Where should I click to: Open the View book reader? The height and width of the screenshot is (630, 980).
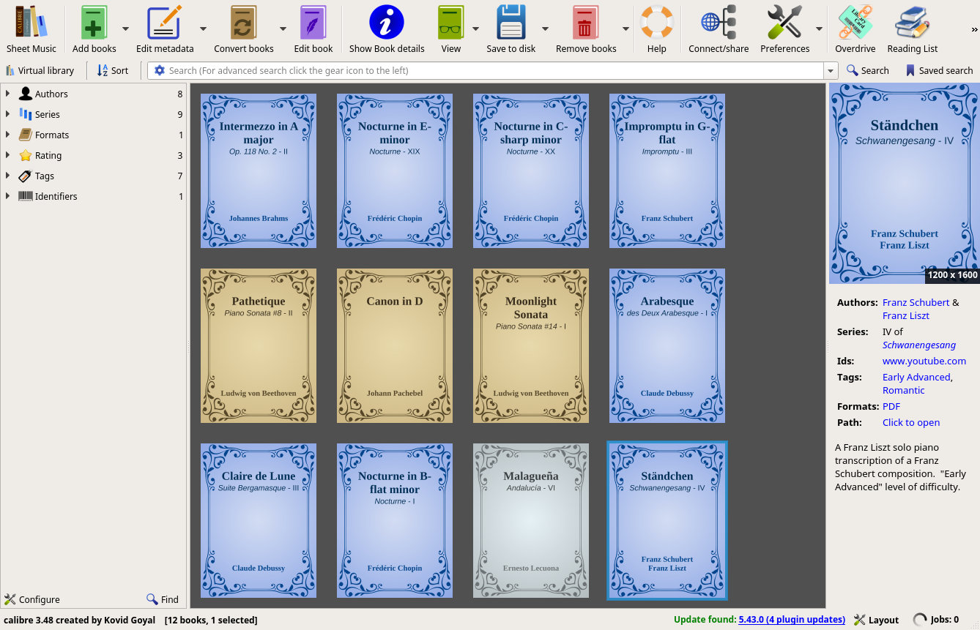point(451,22)
